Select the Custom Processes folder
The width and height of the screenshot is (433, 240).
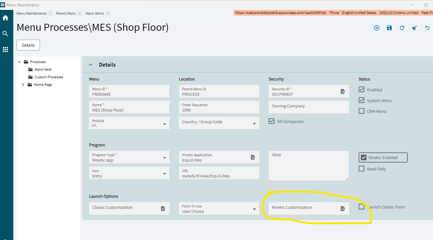[x=49, y=77]
